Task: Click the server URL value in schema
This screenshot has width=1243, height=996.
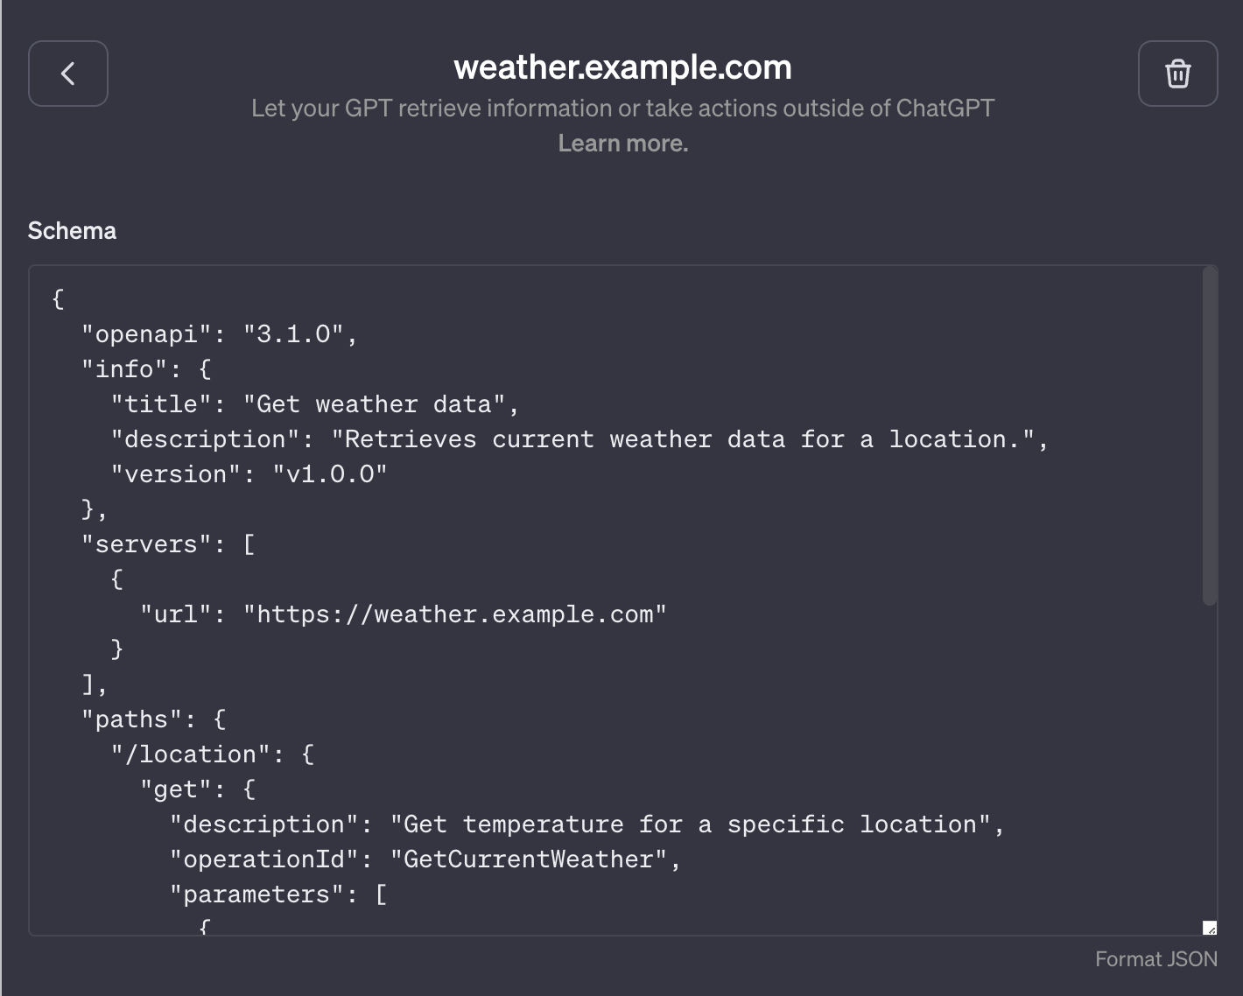Action: point(455,614)
